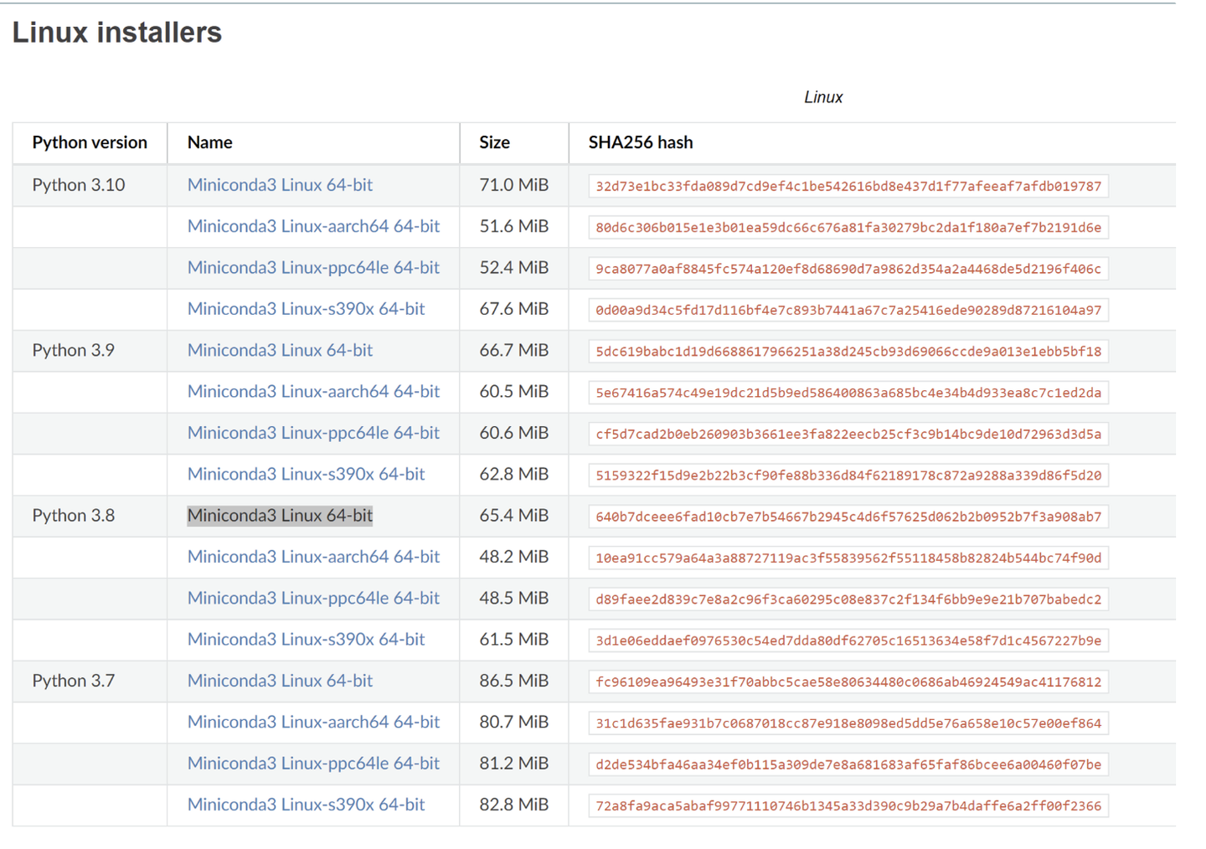Screen dimensions: 1206x849
Task: Click Python 3.7 Linux-s390x 64-bit link
Action: click(306, 805)
